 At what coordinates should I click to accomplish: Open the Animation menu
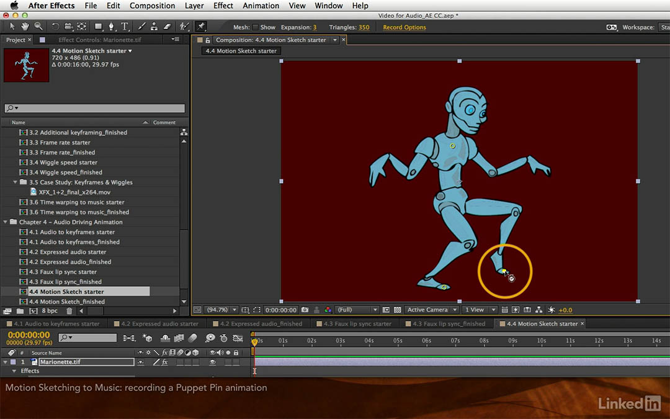[261, 6]
